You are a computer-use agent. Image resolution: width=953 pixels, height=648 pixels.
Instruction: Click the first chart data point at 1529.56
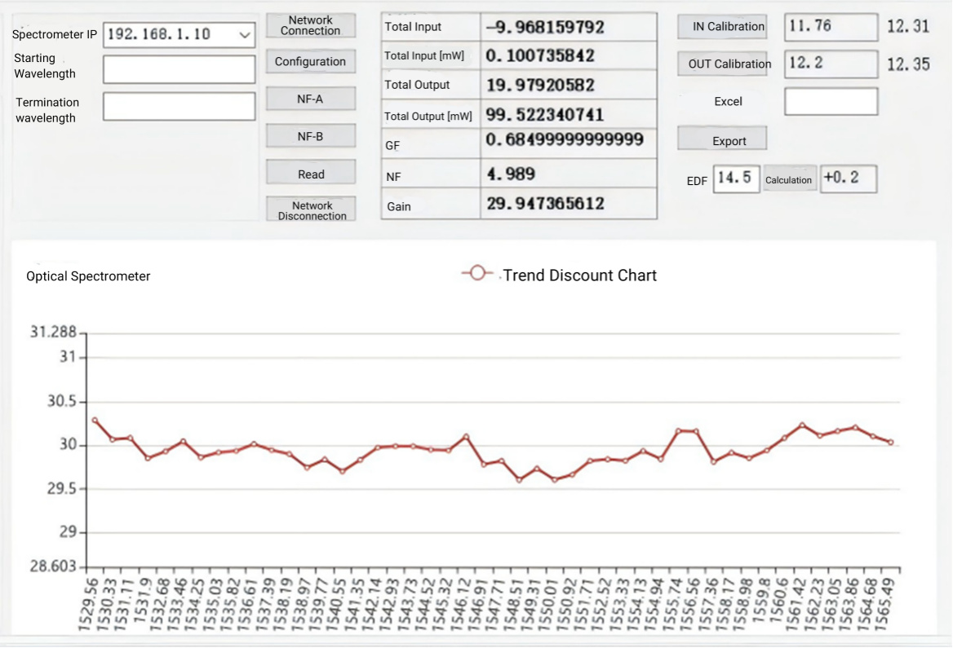[95, 421]
